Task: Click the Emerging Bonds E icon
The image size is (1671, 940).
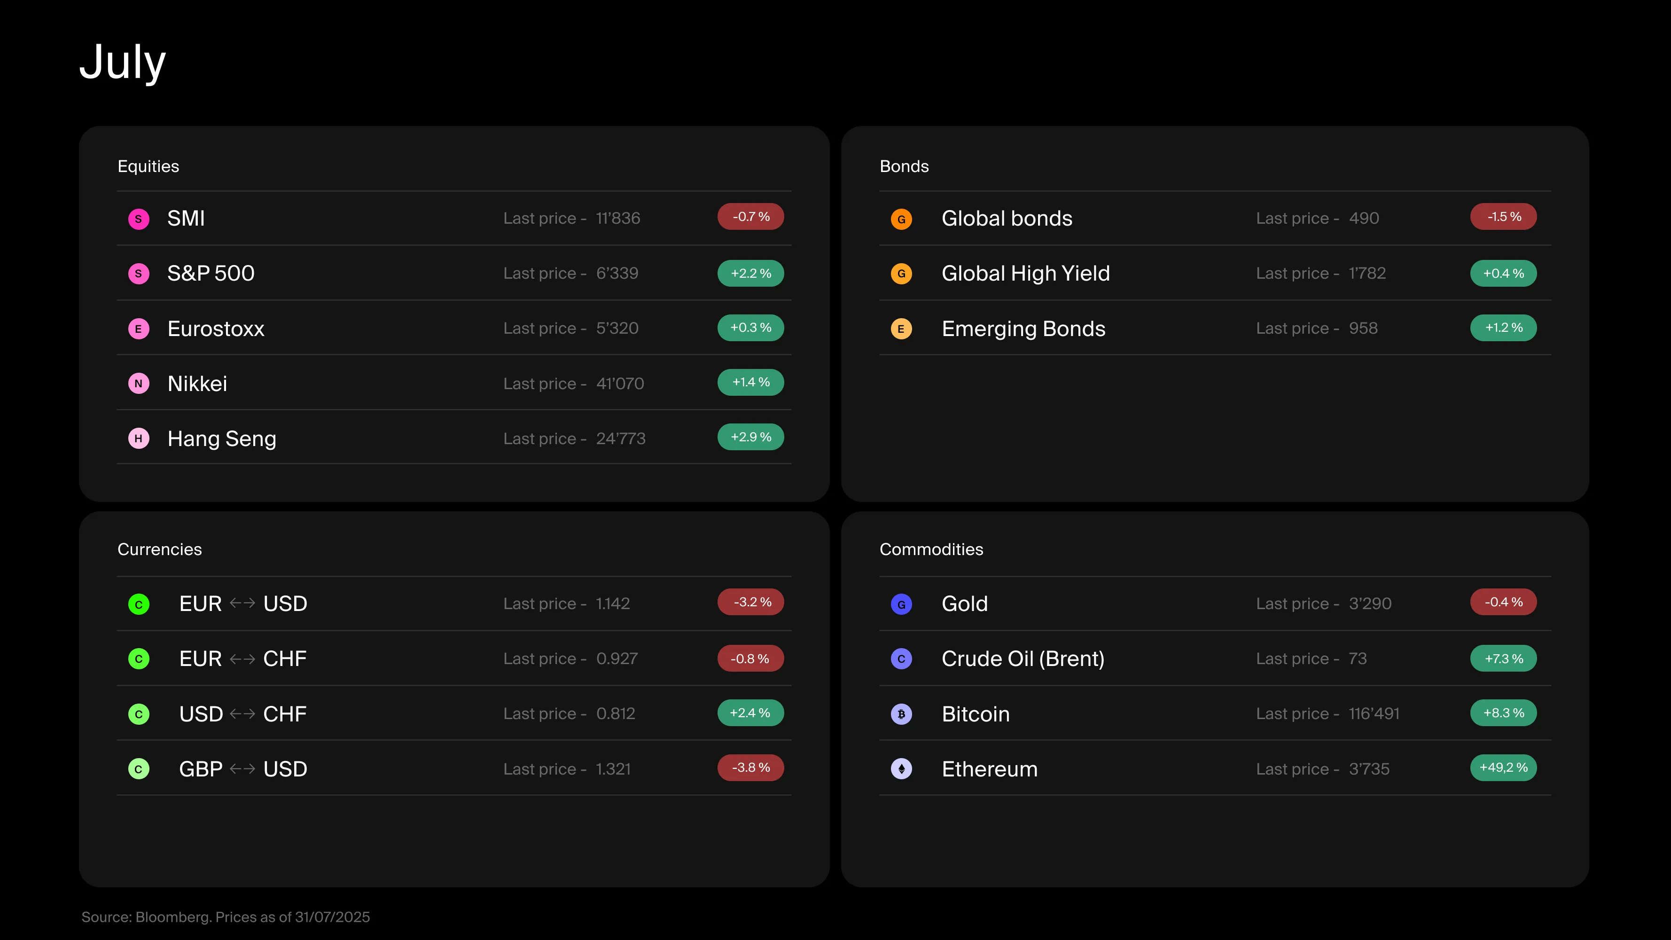Action: pos(901,329)
